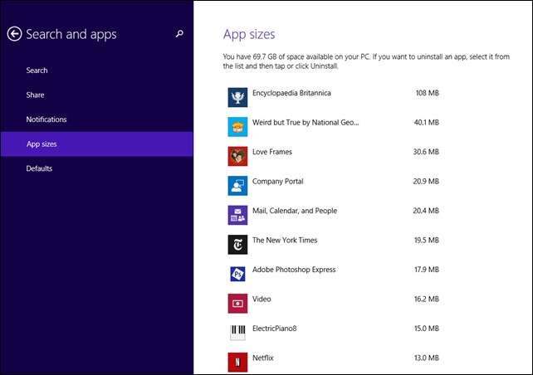Viewport: 533px width, 375px height.
Task: Select the Company Portal app icon
Action: pos(237,186)
